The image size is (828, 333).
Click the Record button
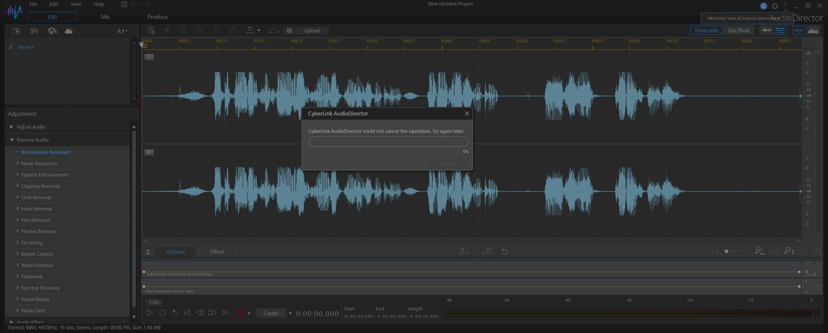(240, 313)
